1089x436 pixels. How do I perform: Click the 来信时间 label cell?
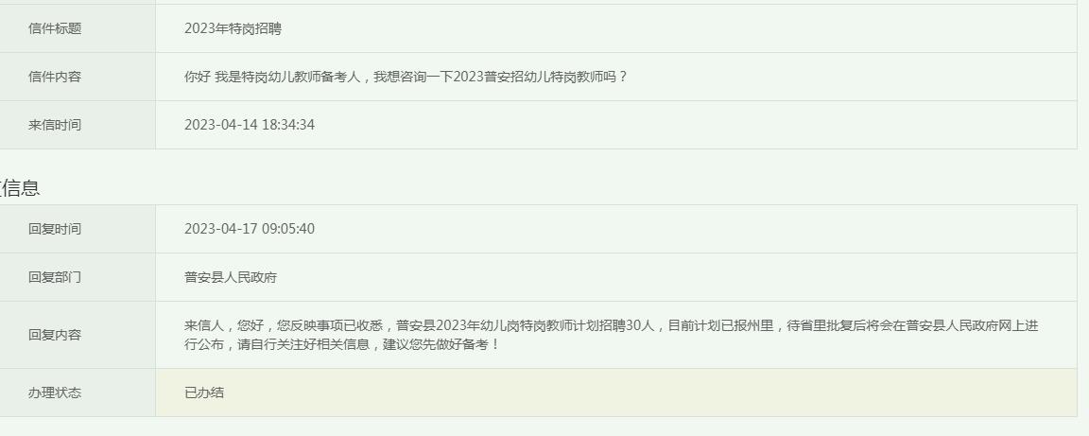[55, 125]
